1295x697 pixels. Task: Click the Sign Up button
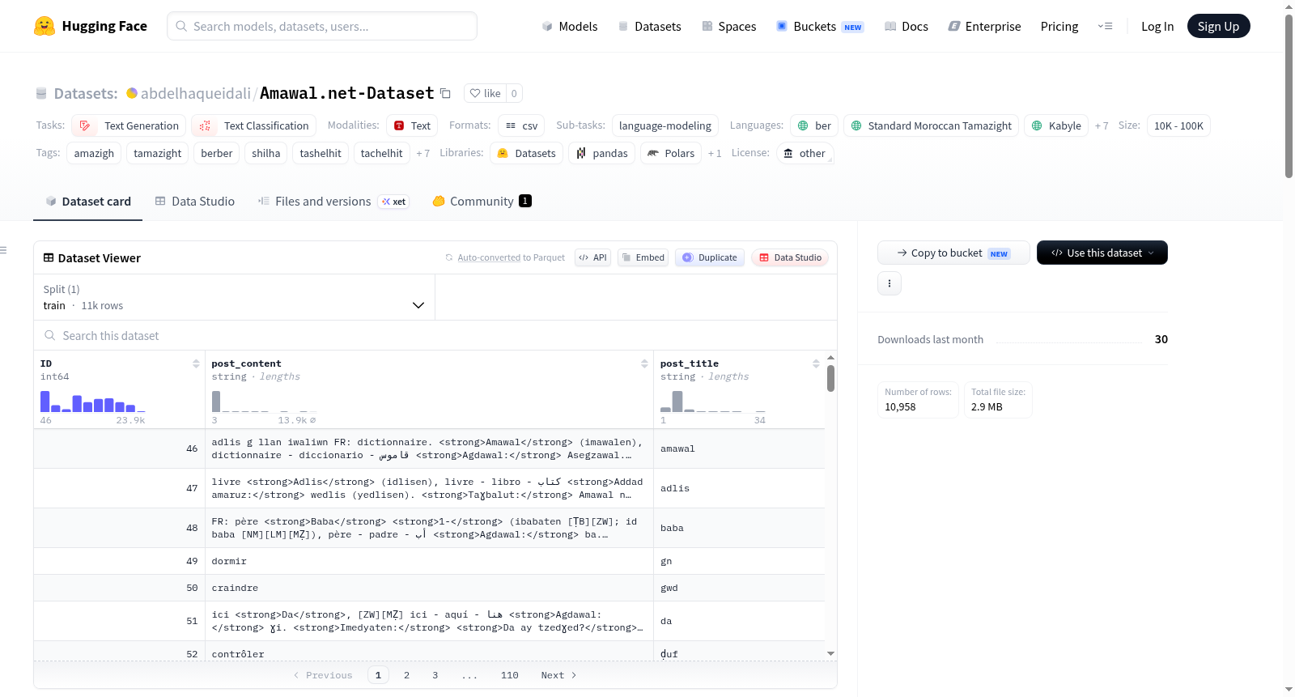pyautogui.click(x=1218, y=26)
